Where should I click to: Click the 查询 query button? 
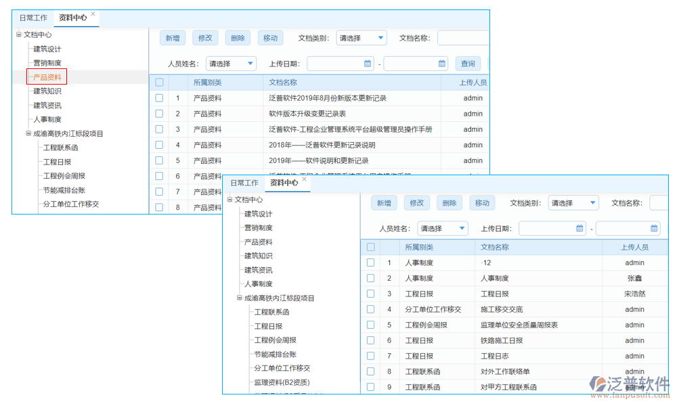467,62
